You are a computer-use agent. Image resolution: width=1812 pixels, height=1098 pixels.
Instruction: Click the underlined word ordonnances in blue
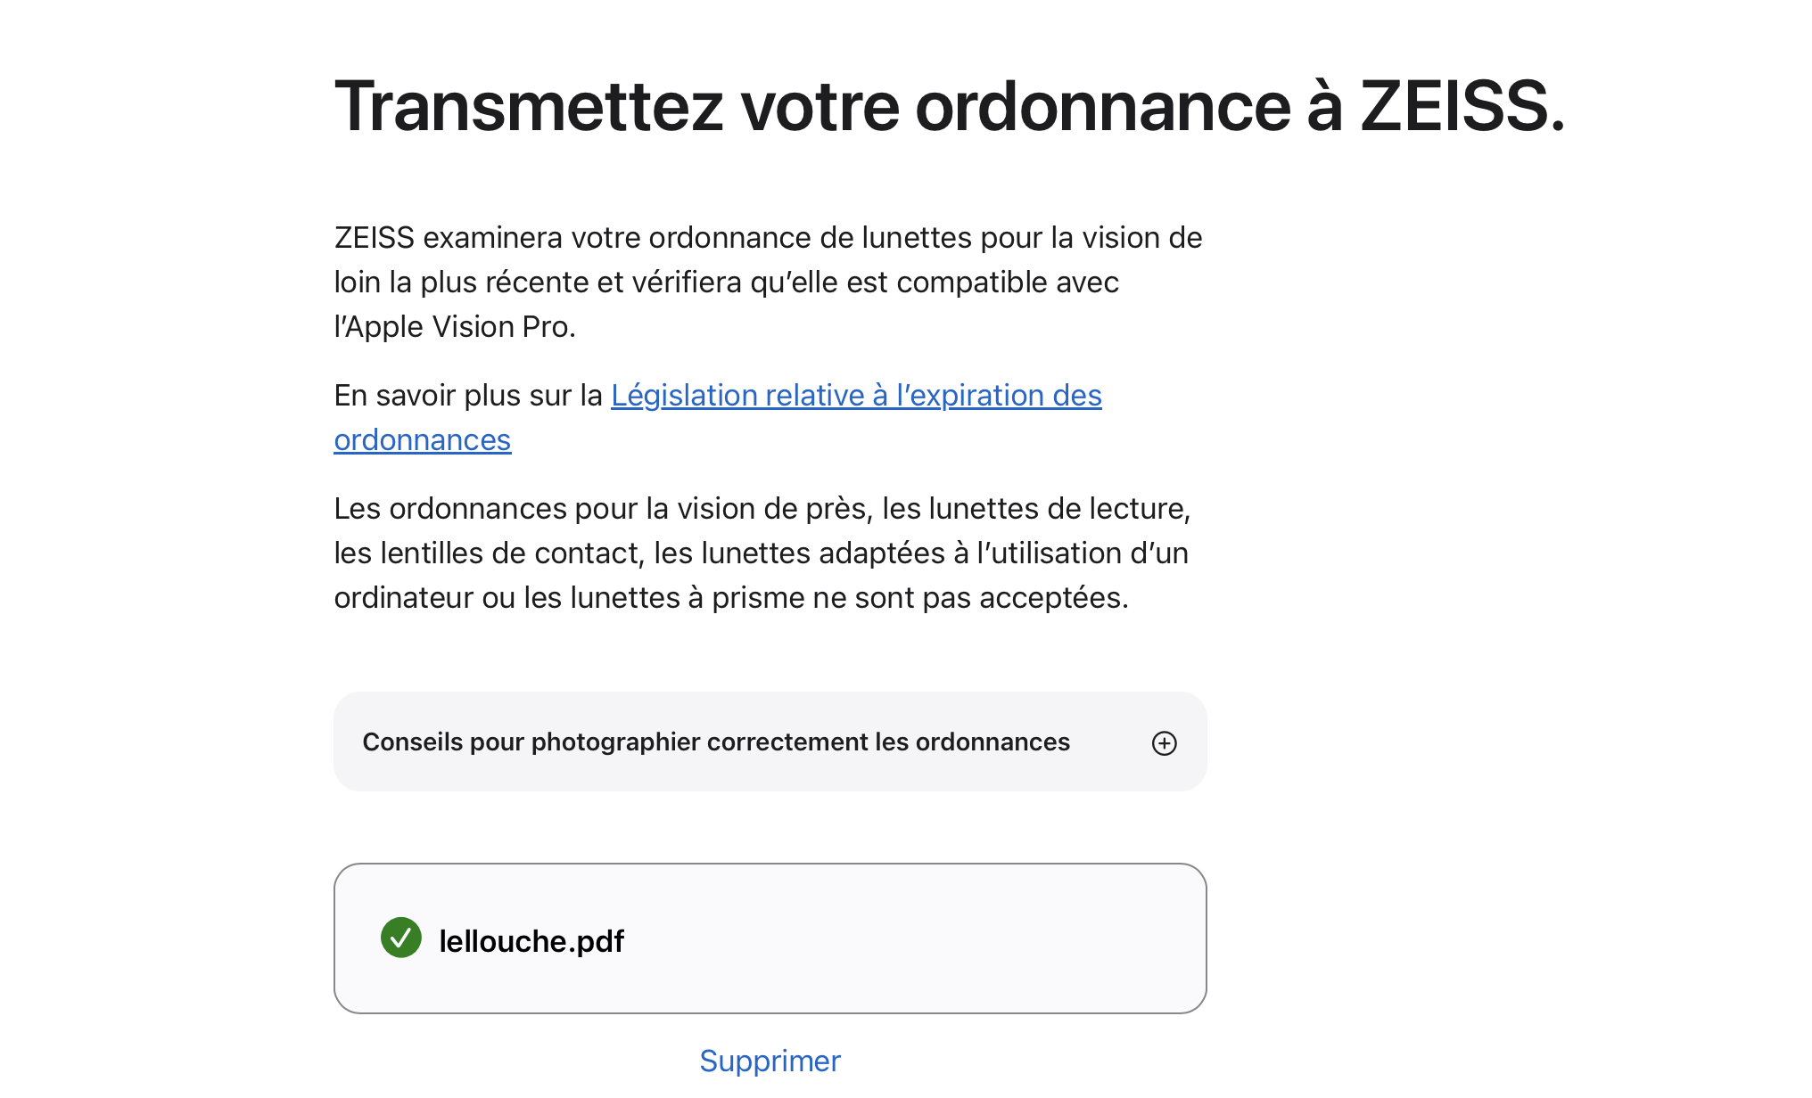pyautogui.click(x=423, y=439)
